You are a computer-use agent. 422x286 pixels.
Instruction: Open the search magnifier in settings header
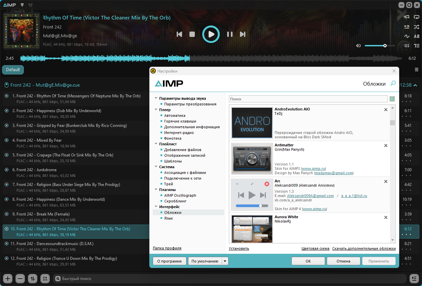coord(393,83)
